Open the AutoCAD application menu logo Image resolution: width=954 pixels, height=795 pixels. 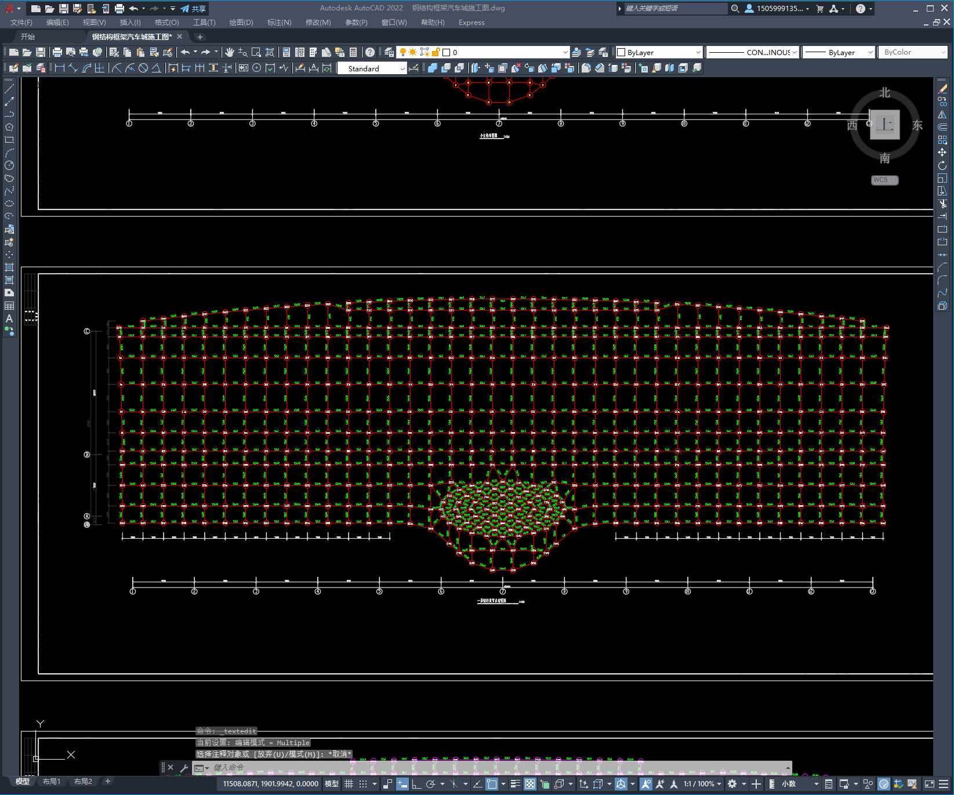coord(9,9)
